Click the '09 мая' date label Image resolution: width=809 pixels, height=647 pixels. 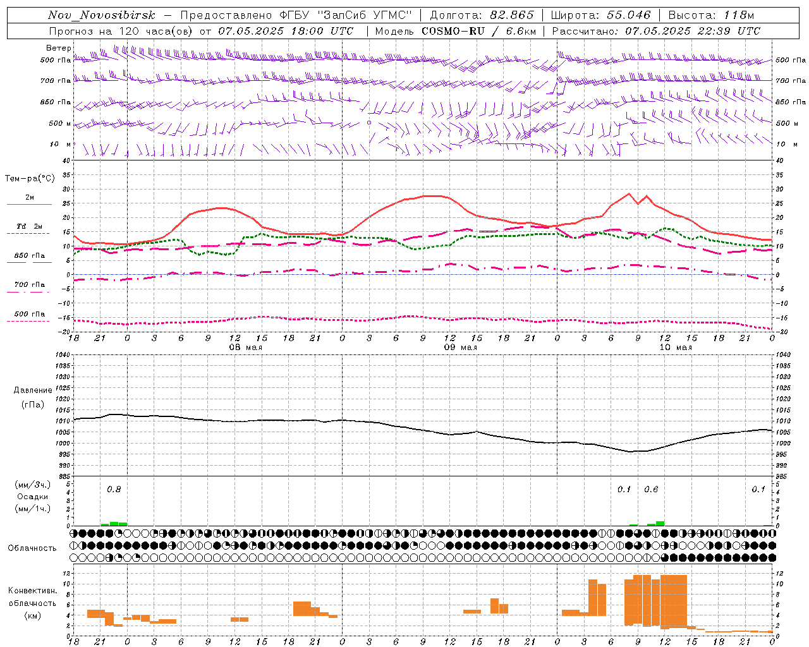(x=461, y=348)
